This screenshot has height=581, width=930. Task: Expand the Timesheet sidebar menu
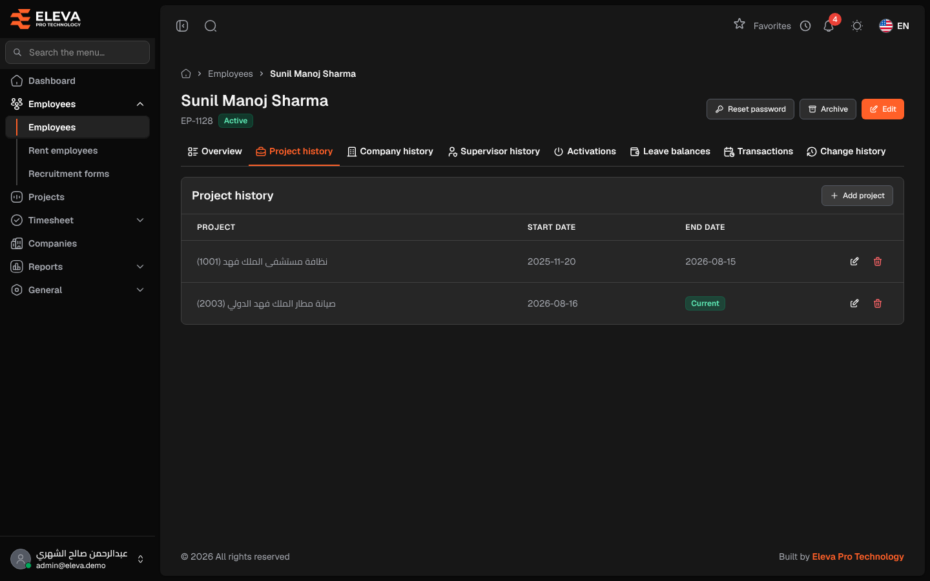point(140,220)
